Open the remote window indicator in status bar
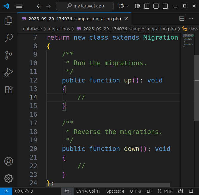 [x=6, y=191]
